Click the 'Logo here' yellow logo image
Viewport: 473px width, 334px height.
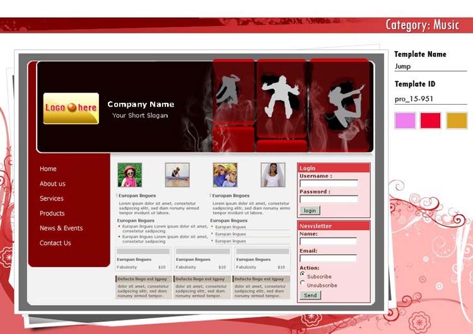71,108
